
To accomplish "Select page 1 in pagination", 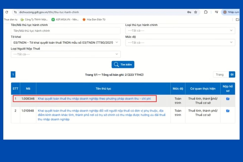I will 13,74.
